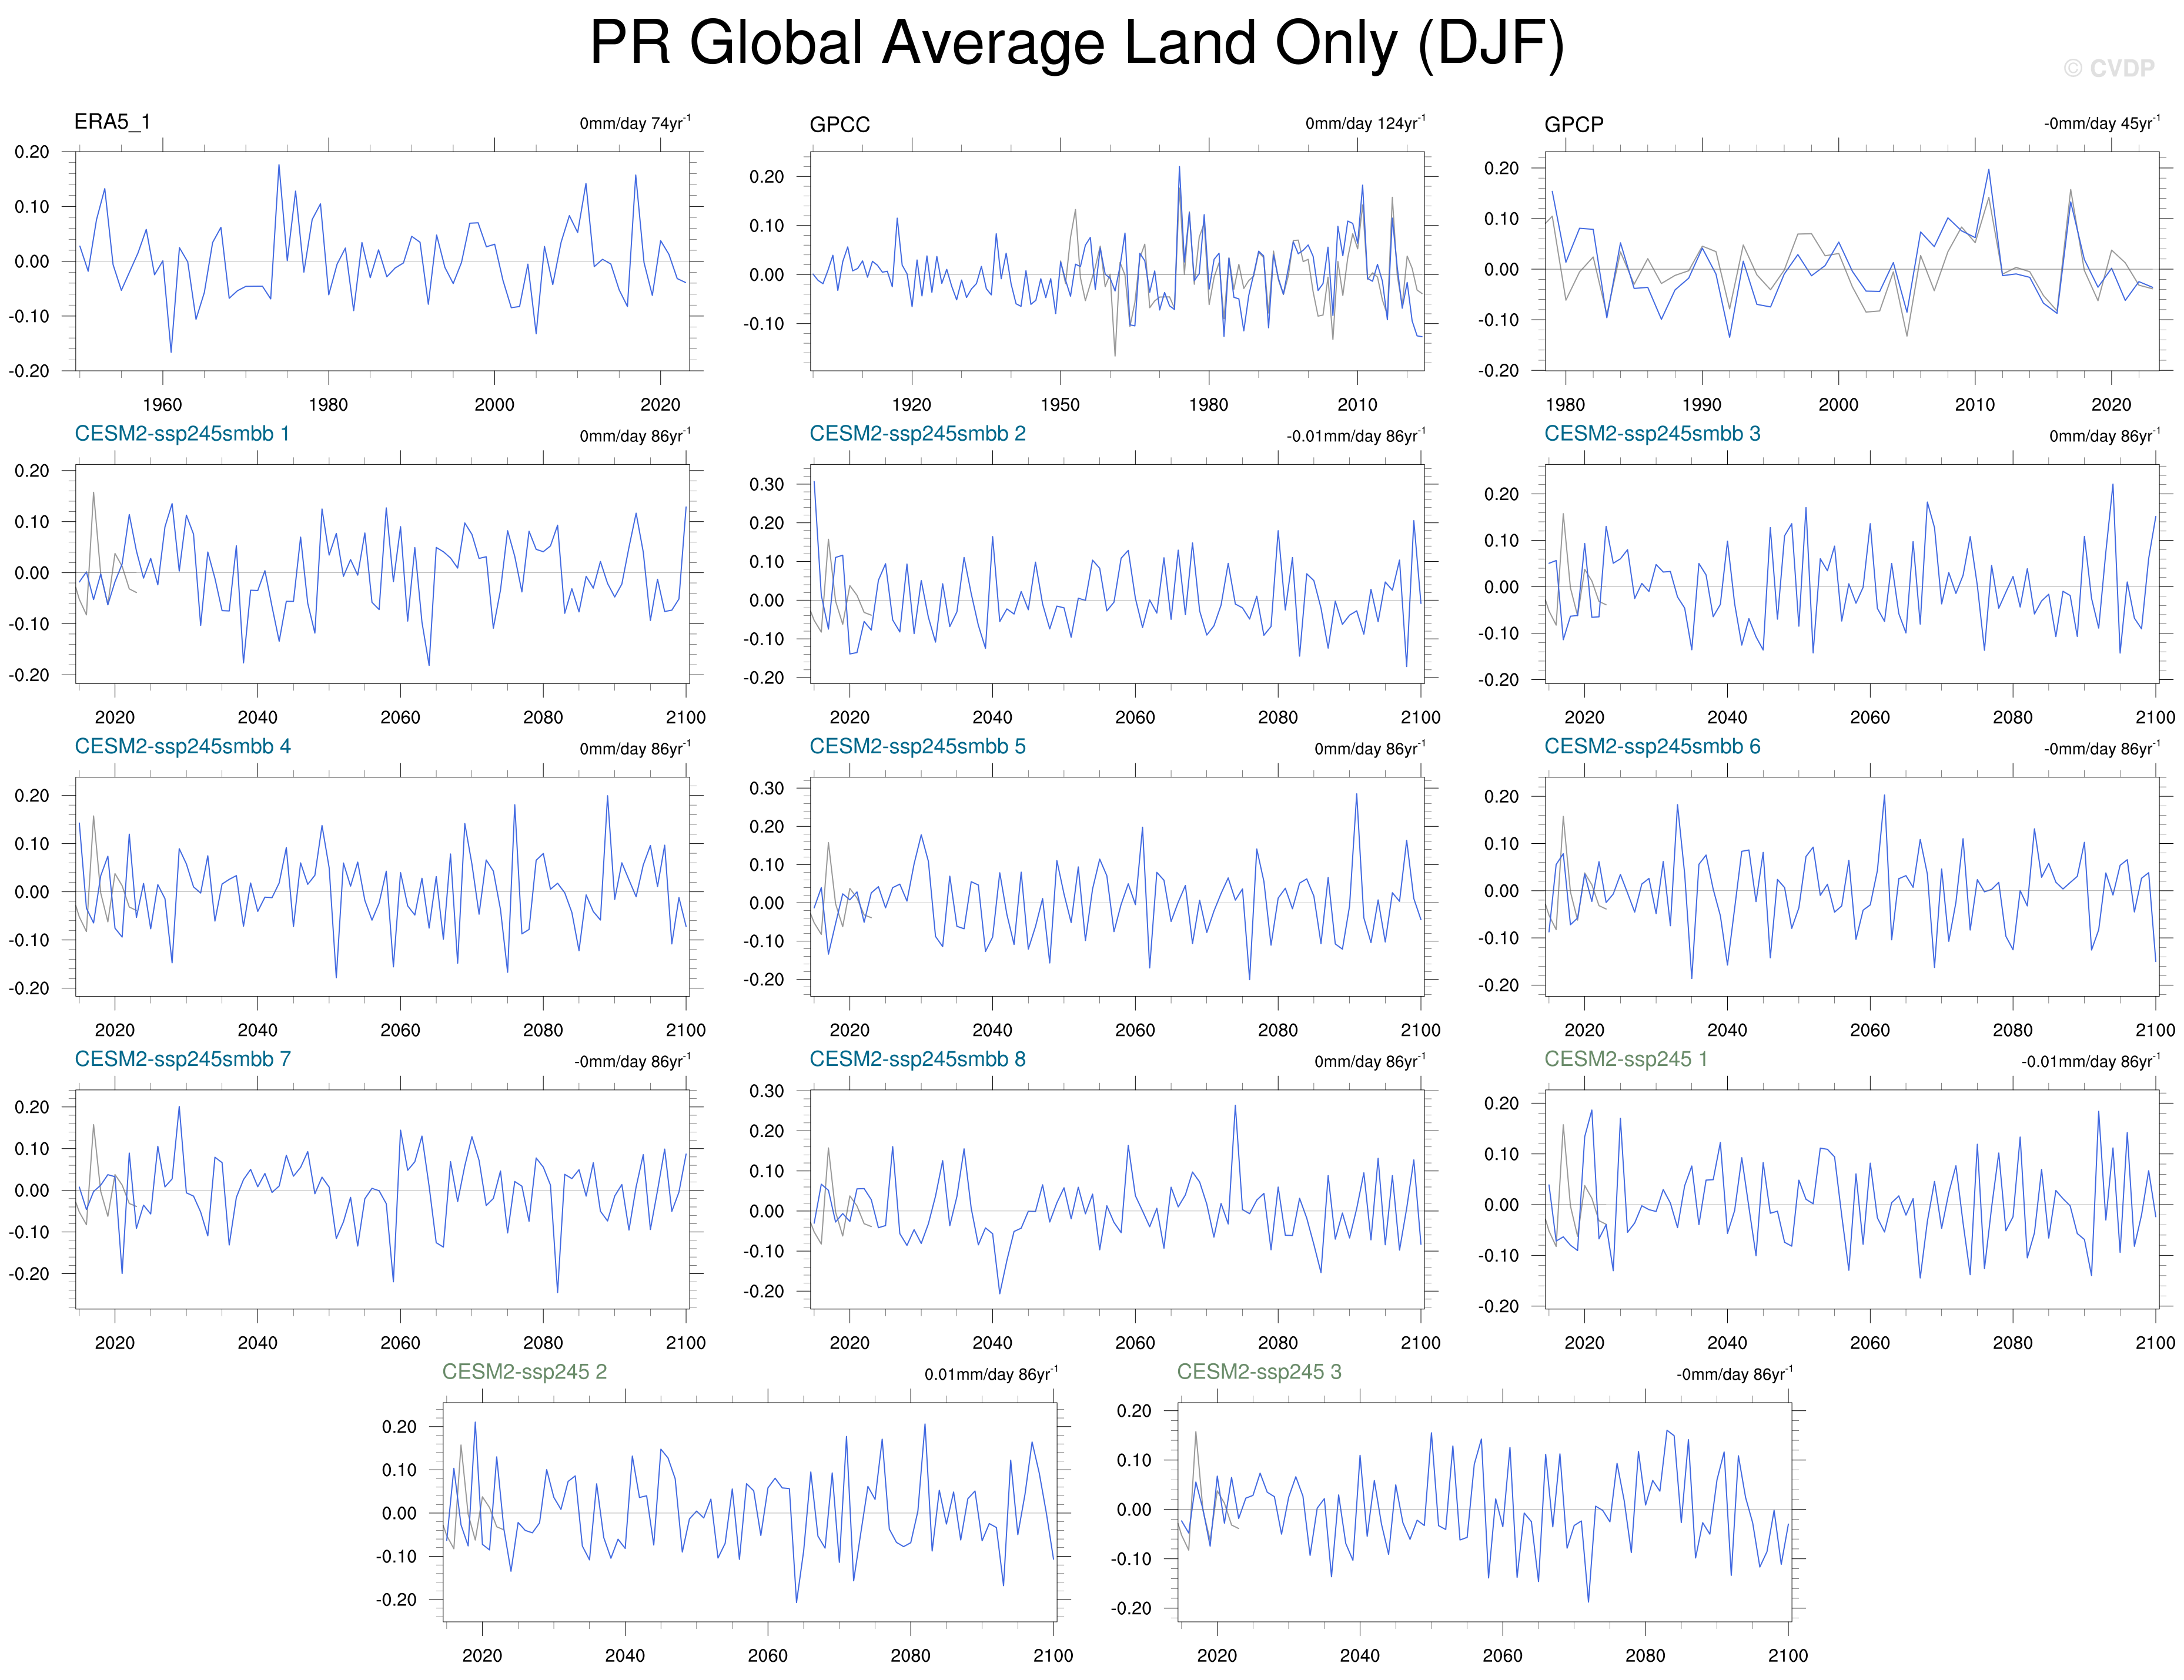
Task: Click the GPCP panel title
Action: click(x=1573, y=125)
